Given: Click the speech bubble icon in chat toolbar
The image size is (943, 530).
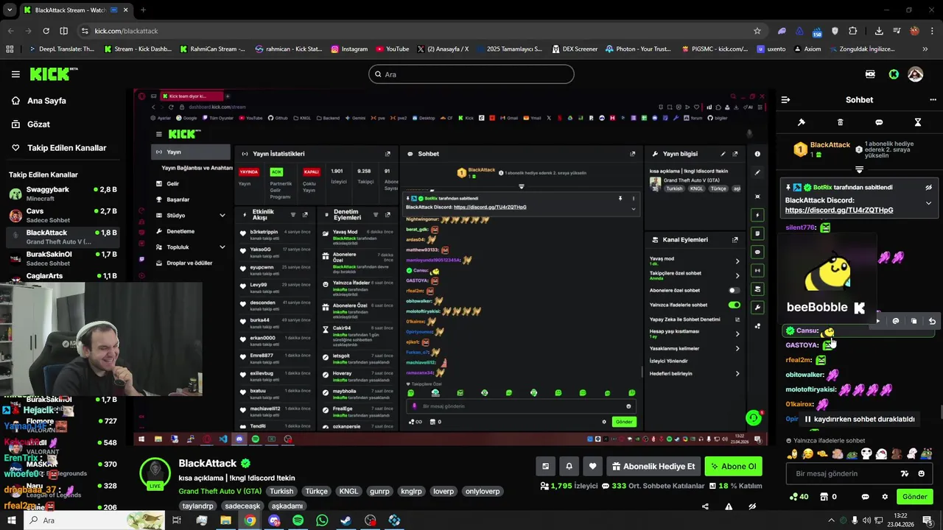Looking at the screenshot, I should pyautogui.click(x=879, y=122).
